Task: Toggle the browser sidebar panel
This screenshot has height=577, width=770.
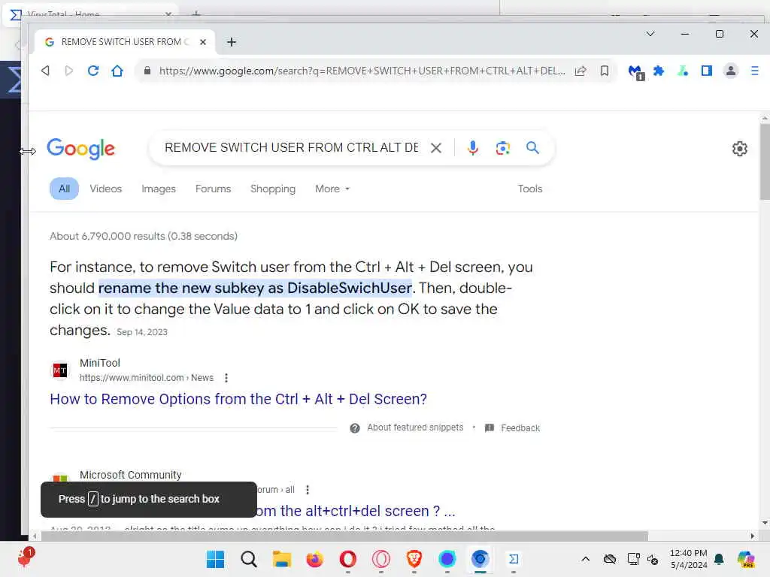Action: 707,71
